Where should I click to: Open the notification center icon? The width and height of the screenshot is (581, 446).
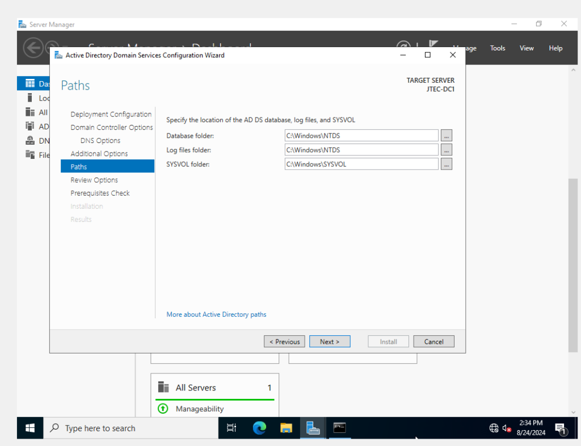pos(561,428)
